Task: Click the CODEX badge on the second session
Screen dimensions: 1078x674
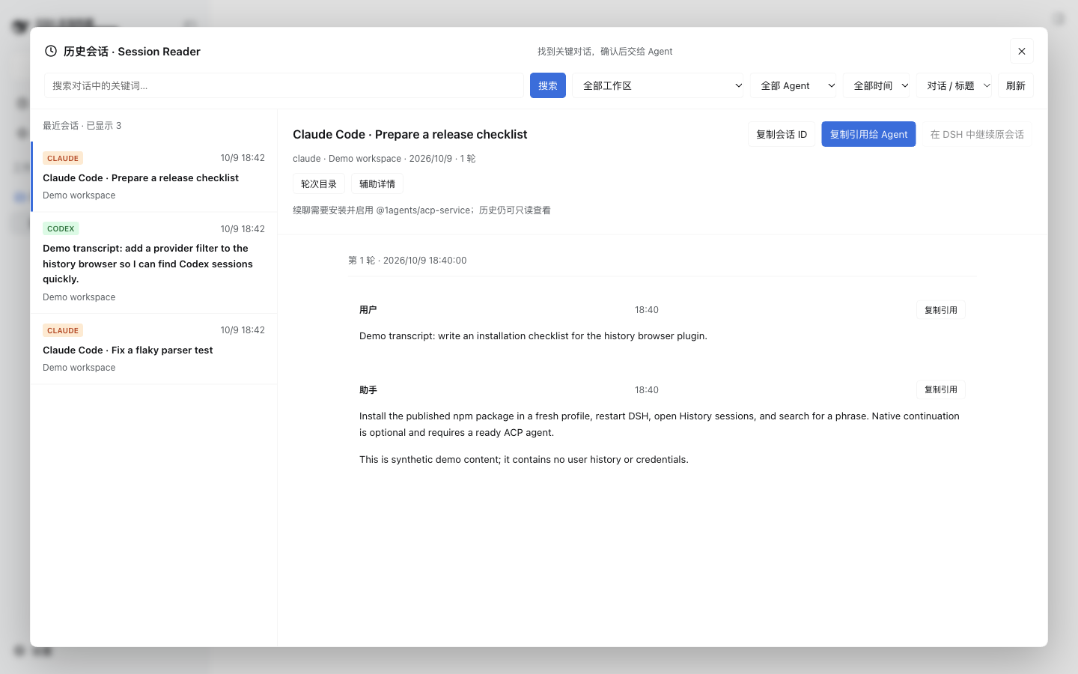Action: tap(61, 228)
